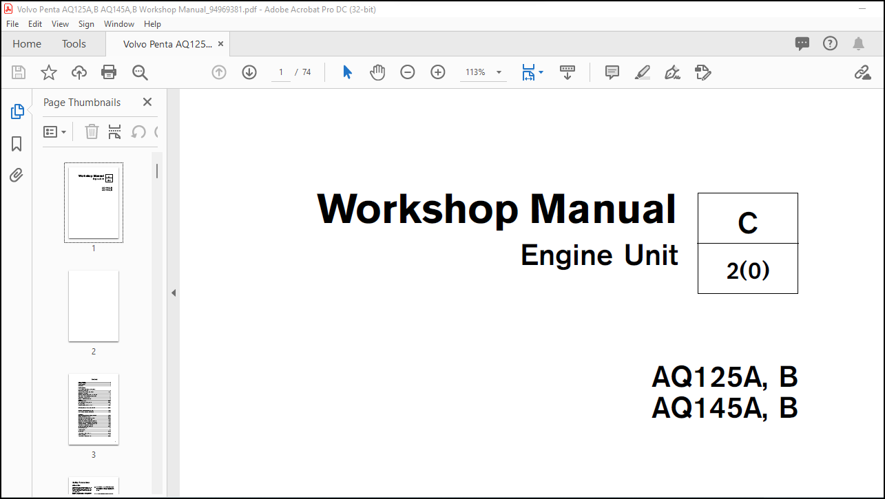Open Find text magnifier icon

click(140, 72)
